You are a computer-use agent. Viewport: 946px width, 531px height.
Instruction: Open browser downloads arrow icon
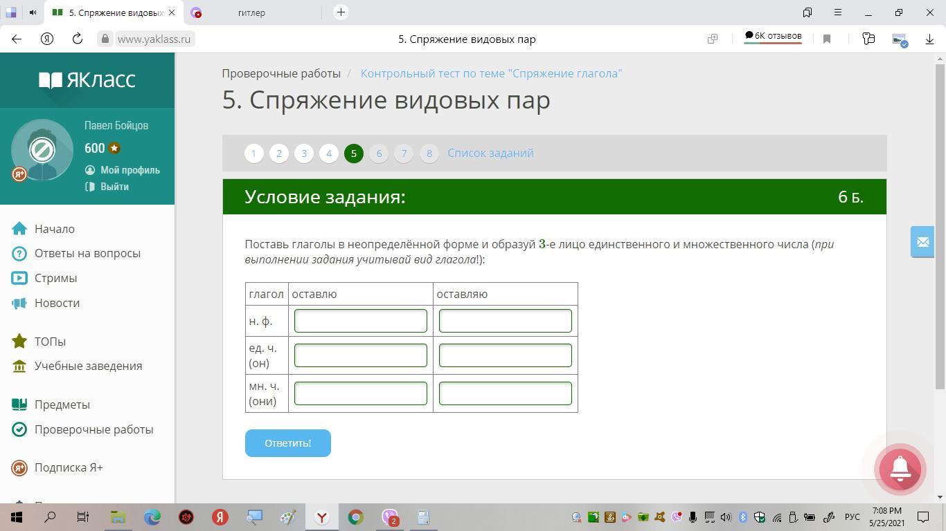click(x=929, y=39)
